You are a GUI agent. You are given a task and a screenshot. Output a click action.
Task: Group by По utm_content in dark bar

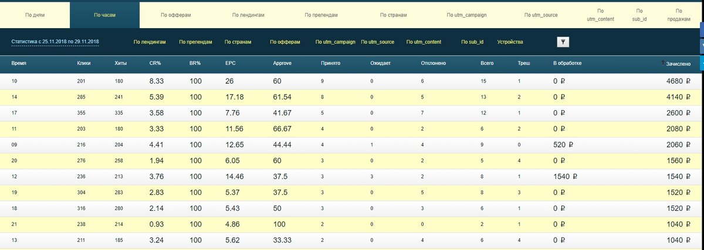424,42
